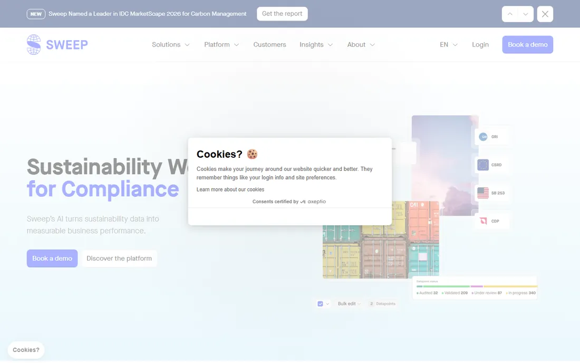Click the Validated 209 legend entry
The image size is (580, 363).
coord(455,293)
